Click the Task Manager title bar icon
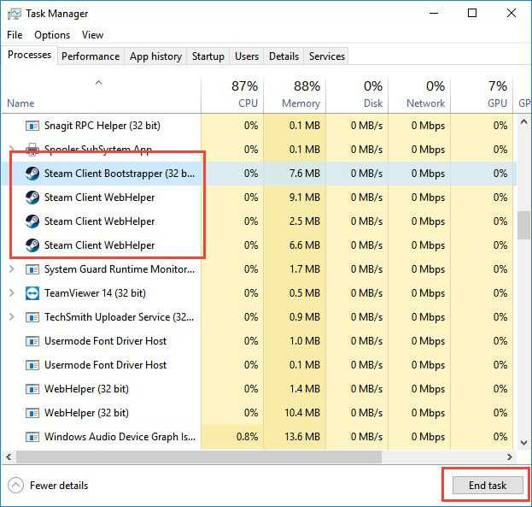This screenshot has width=532, height=507. click(x=15, y=14)
